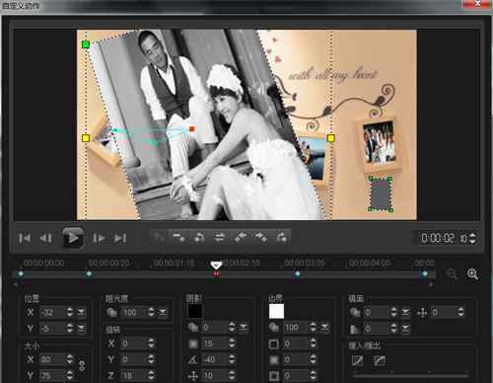This screenshot has height=383, width=493.
Task: Zoom out the key frame timeline
Action: pos(453,273)
